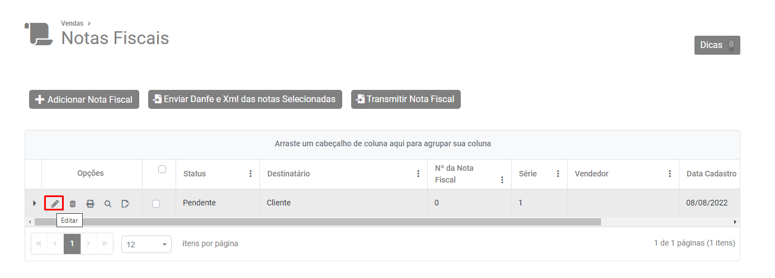This screenshot has width=775, height=278.
Task: Click the Vendas breadcrumb link
Action: click(x=72, y=23)
